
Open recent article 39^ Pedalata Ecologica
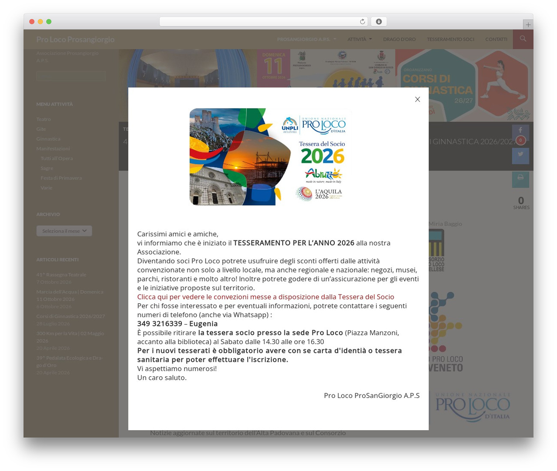tap(70, 362)
